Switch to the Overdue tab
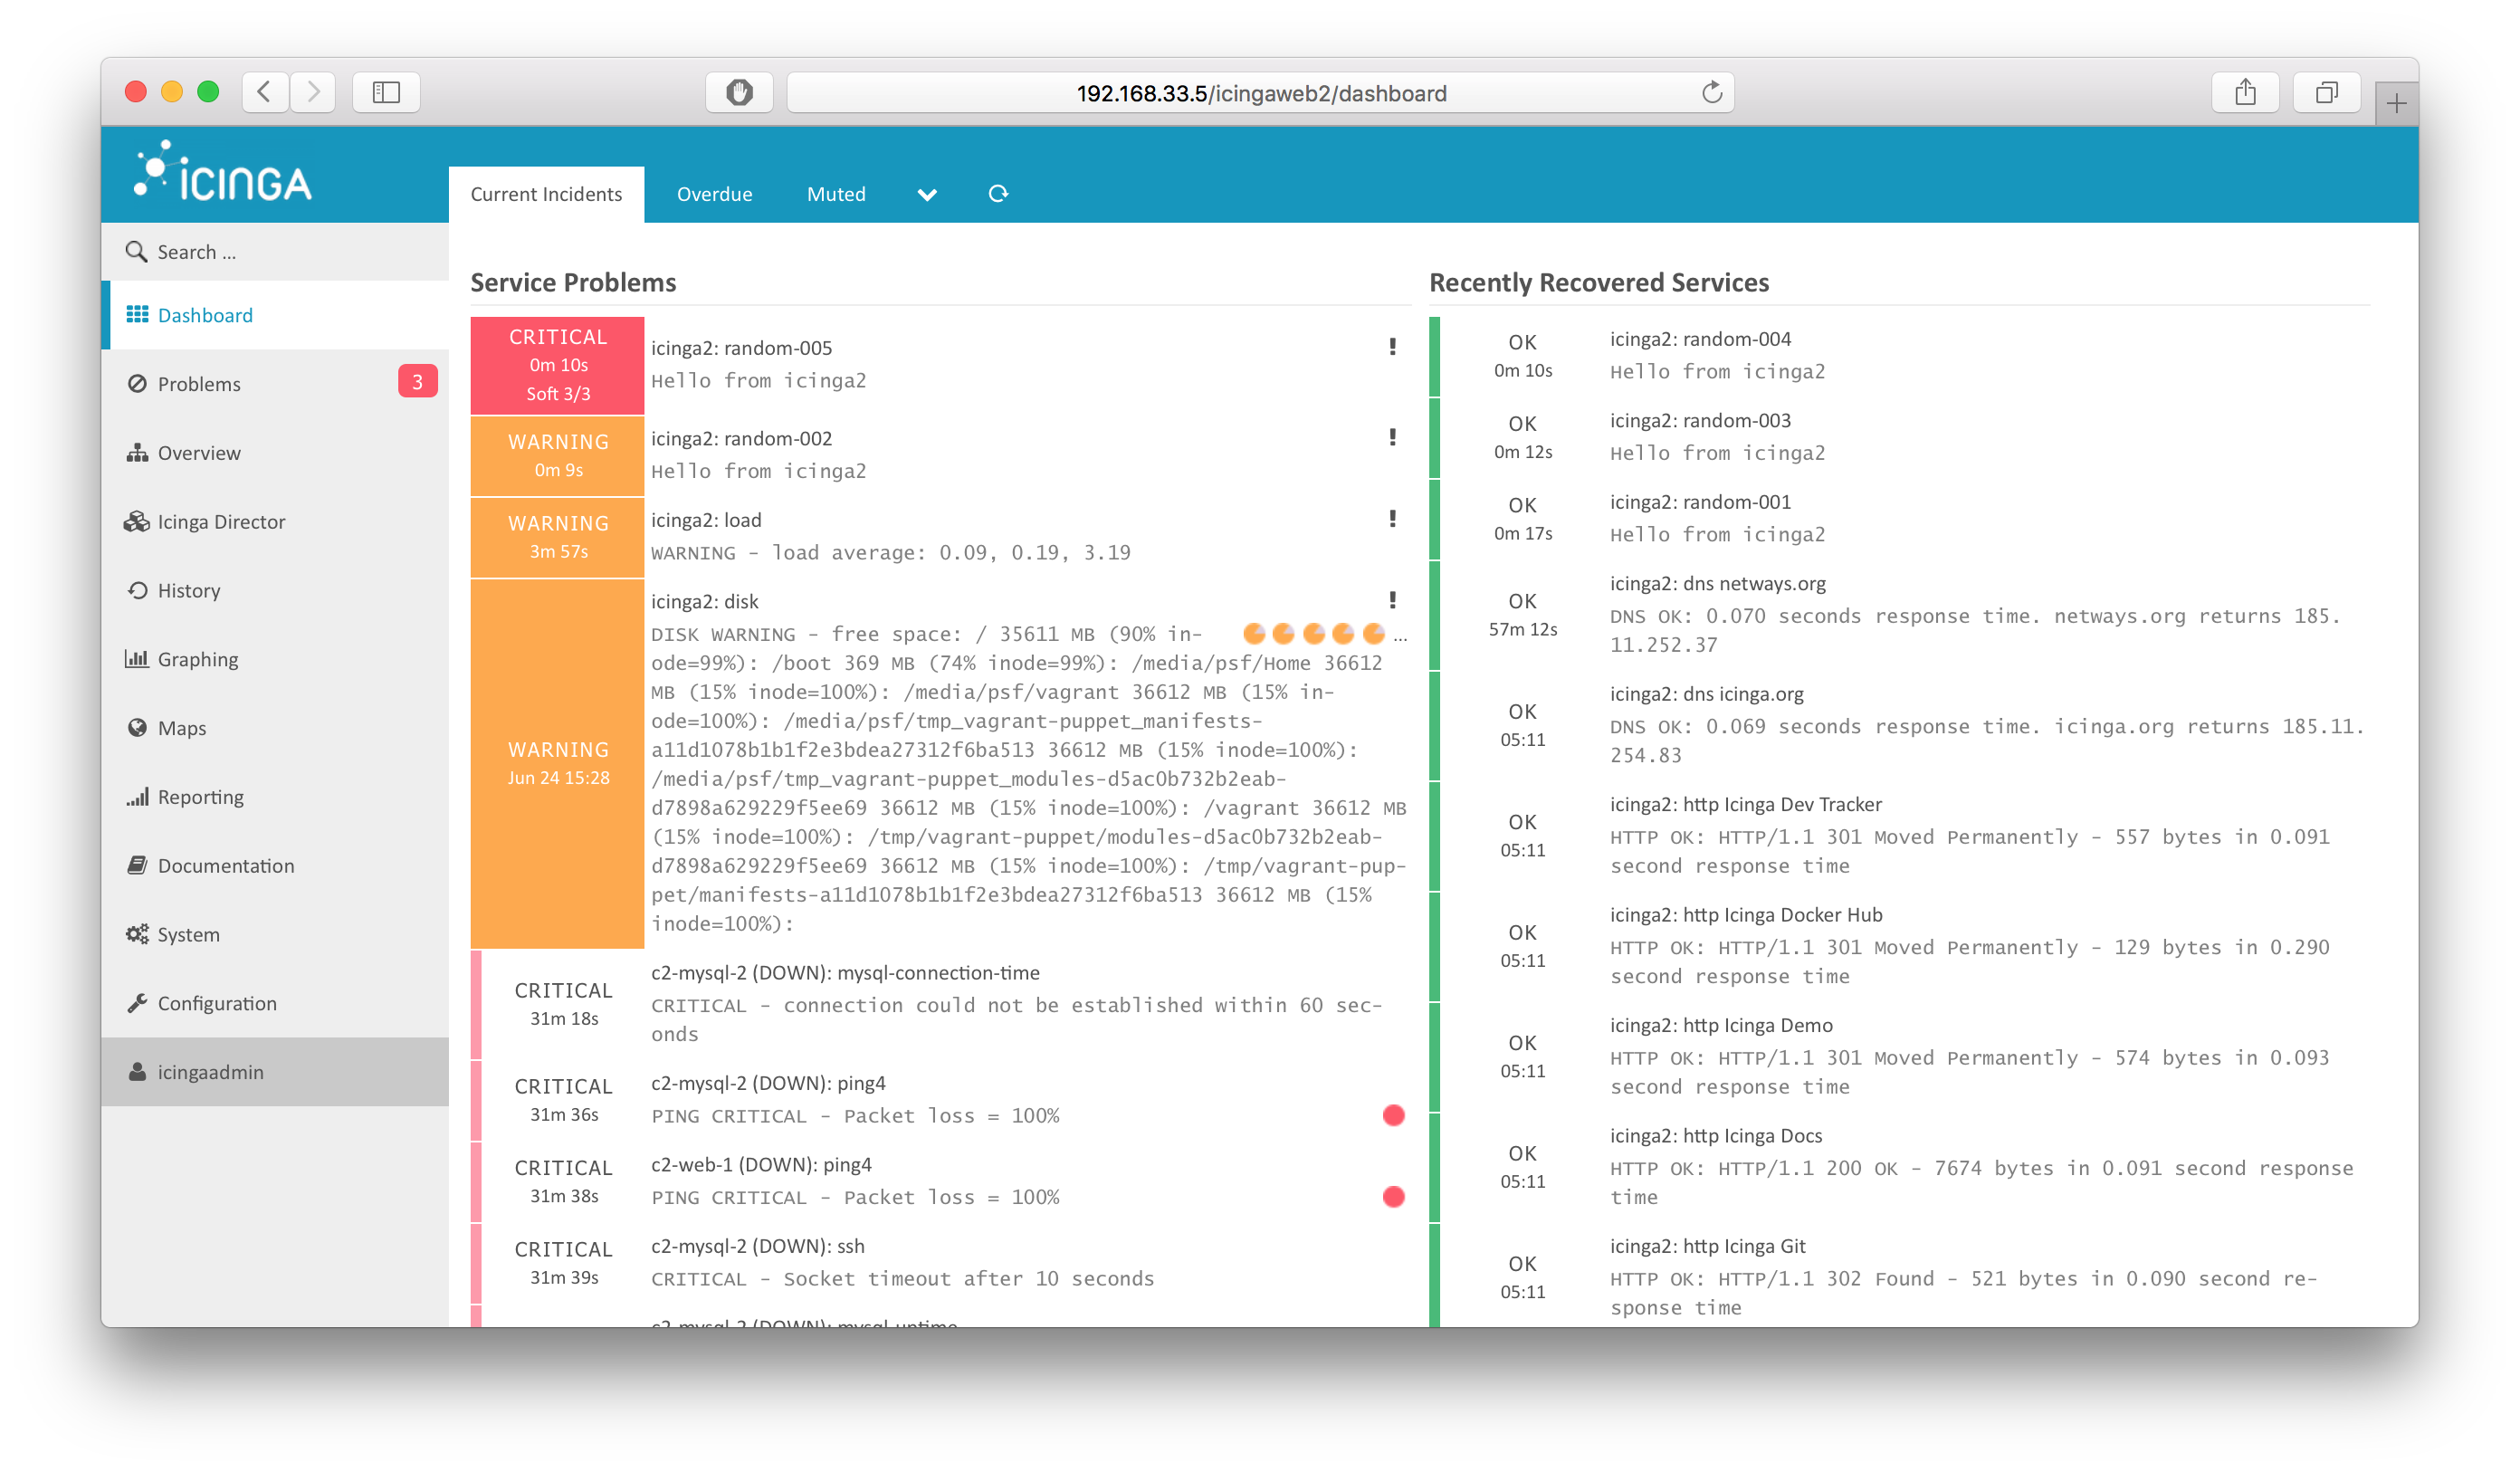Screen dimensions: 2520x1472 pyautogui.click(x=714, y=194)
